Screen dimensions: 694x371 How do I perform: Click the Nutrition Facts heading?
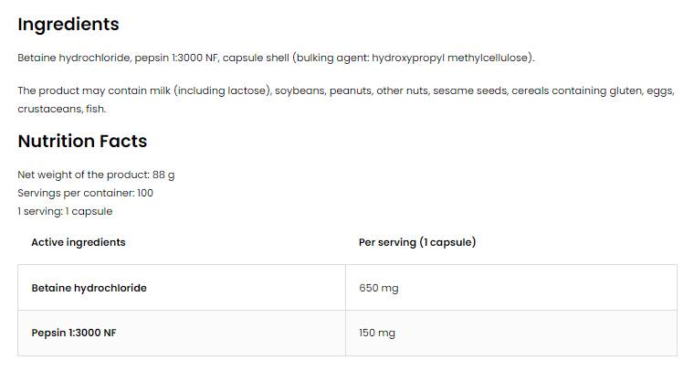82,142
